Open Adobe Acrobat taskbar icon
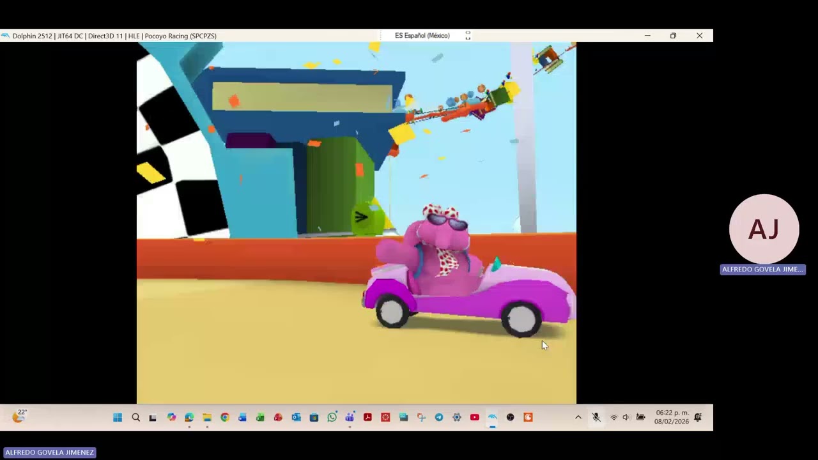Screen dimensions: 818x460 (x=367, y=417)
